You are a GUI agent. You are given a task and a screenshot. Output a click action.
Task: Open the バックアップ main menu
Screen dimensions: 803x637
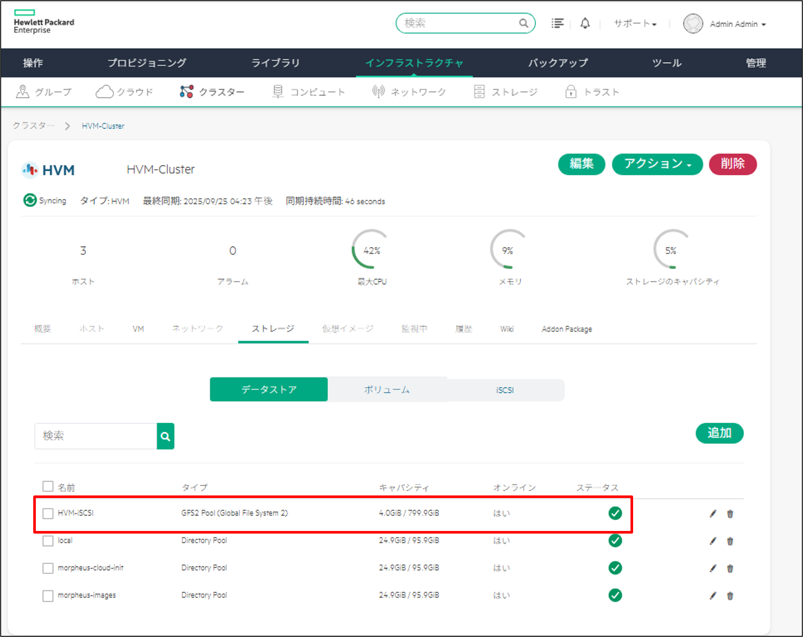pos(558,63)
